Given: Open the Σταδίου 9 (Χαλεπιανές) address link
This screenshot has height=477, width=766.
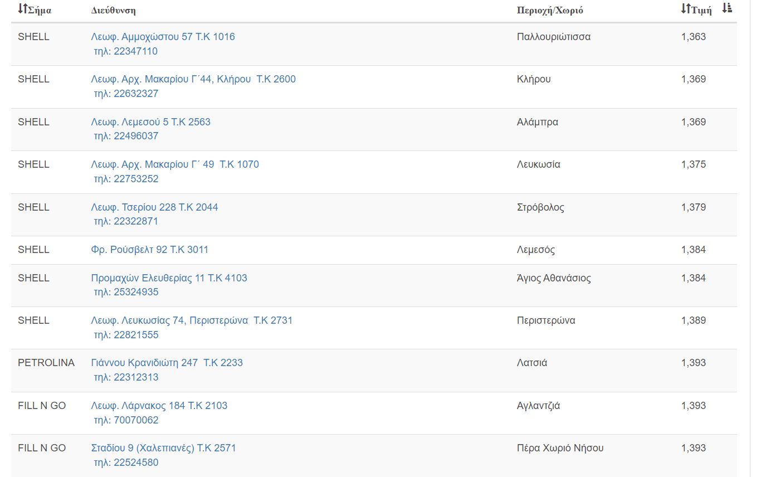Looking at the screenshot, I should [x=163, y=448].
